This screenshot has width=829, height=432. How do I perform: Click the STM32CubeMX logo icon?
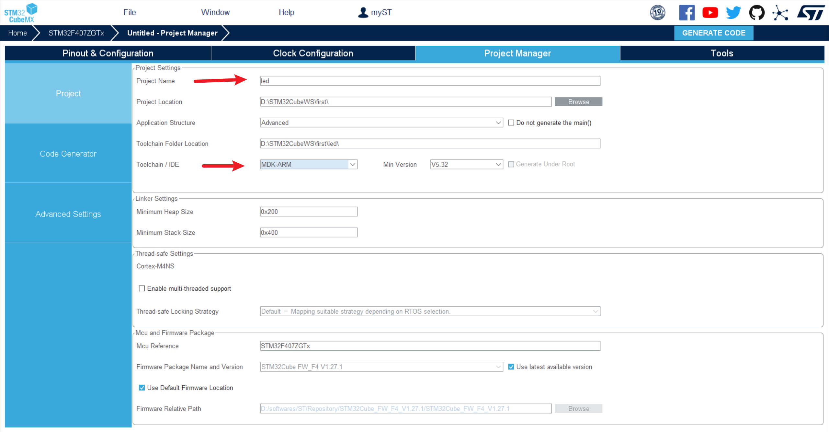point(20,13)
